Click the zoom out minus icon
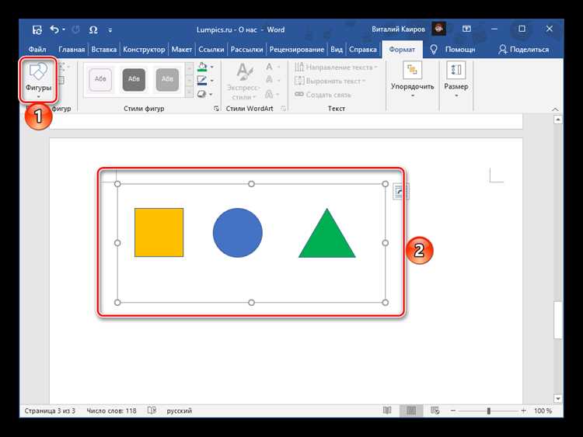 [x=453, y=411]
